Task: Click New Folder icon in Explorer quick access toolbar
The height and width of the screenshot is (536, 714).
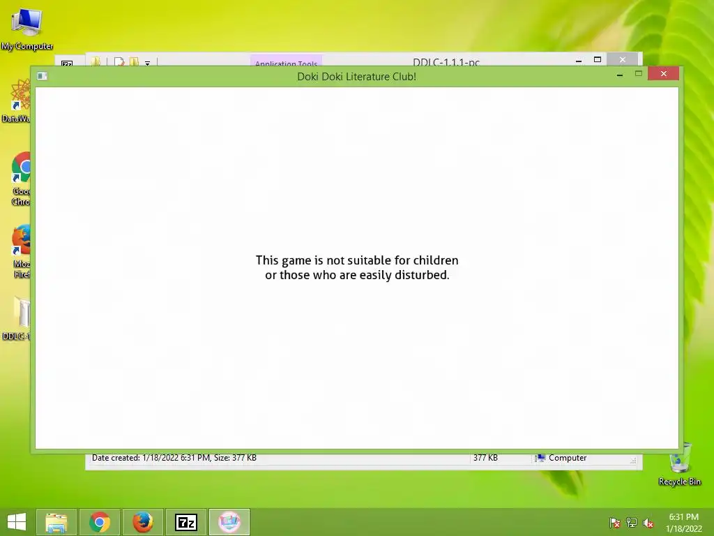Action: click(135, 61)
